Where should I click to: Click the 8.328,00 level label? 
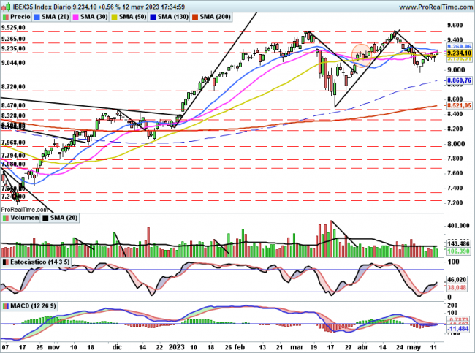(13, 115)
